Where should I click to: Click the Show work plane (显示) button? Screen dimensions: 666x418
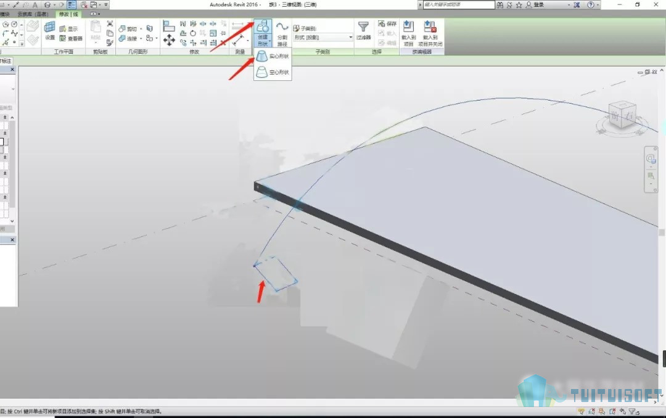pyautogui.click(x=69, y=28)
